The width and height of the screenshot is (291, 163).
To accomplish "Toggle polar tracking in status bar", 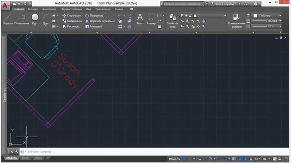I will (x=210, y=159).
